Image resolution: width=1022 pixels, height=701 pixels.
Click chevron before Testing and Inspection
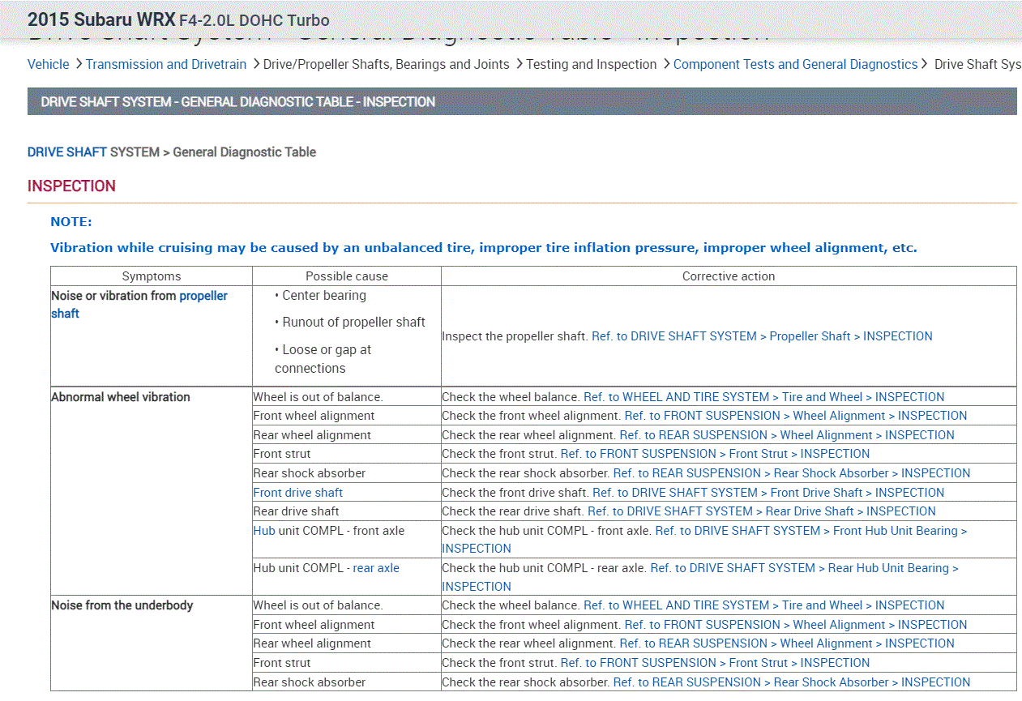click(x=518, y=64)
